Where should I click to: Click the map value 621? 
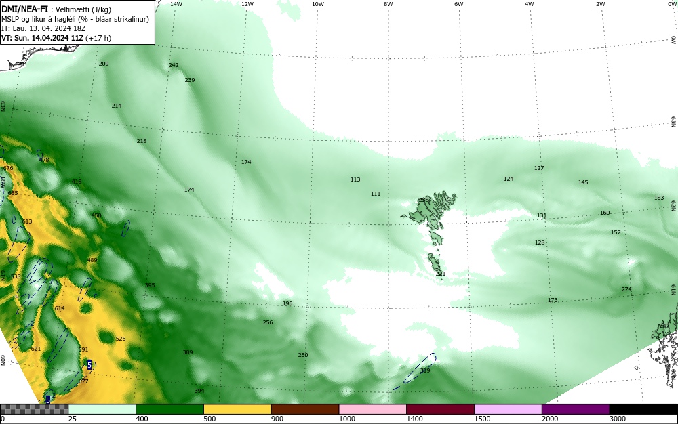[x=36, y=349]
